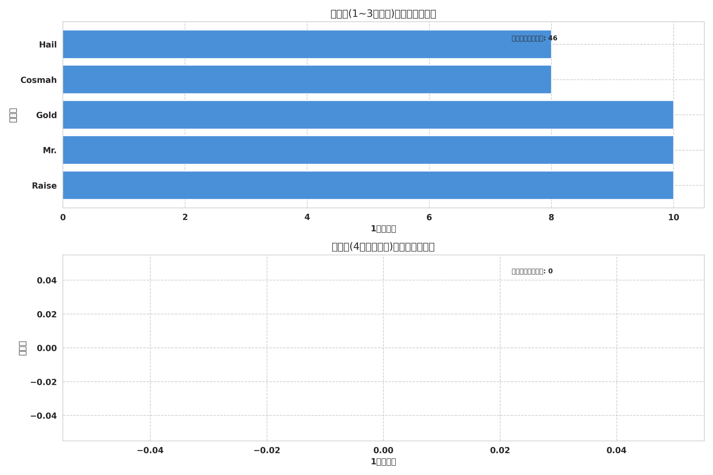Click the bottom chart y-axis tick 0.04
713x475 pixels.
tap(47, 280)
